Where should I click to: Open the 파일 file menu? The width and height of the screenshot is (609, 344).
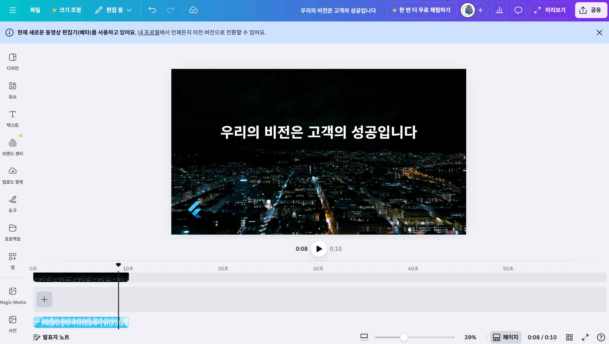click(x=35, y=10)
